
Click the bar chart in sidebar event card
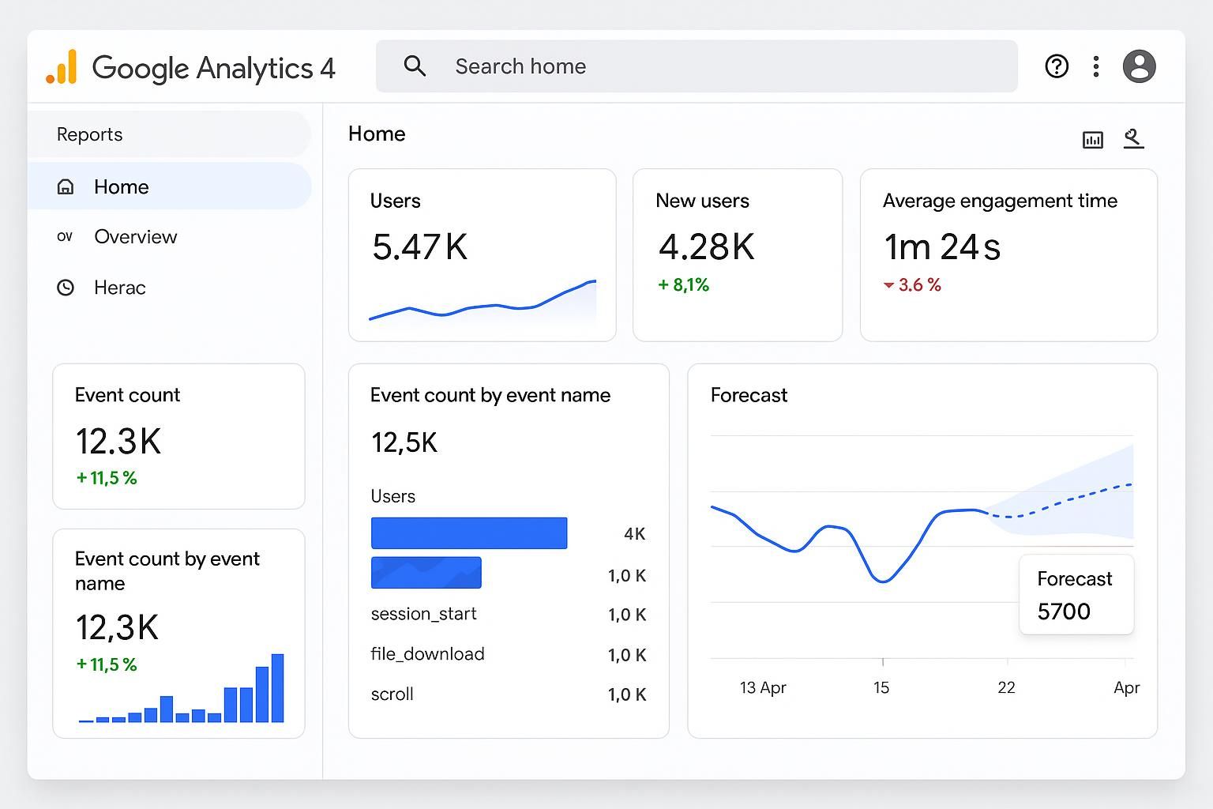tap(182, 688)
